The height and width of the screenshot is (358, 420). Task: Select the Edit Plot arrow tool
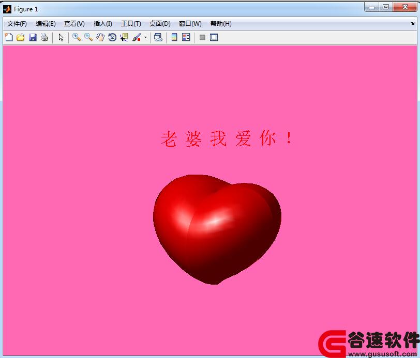pyautogui.click(x=61, y=38)
